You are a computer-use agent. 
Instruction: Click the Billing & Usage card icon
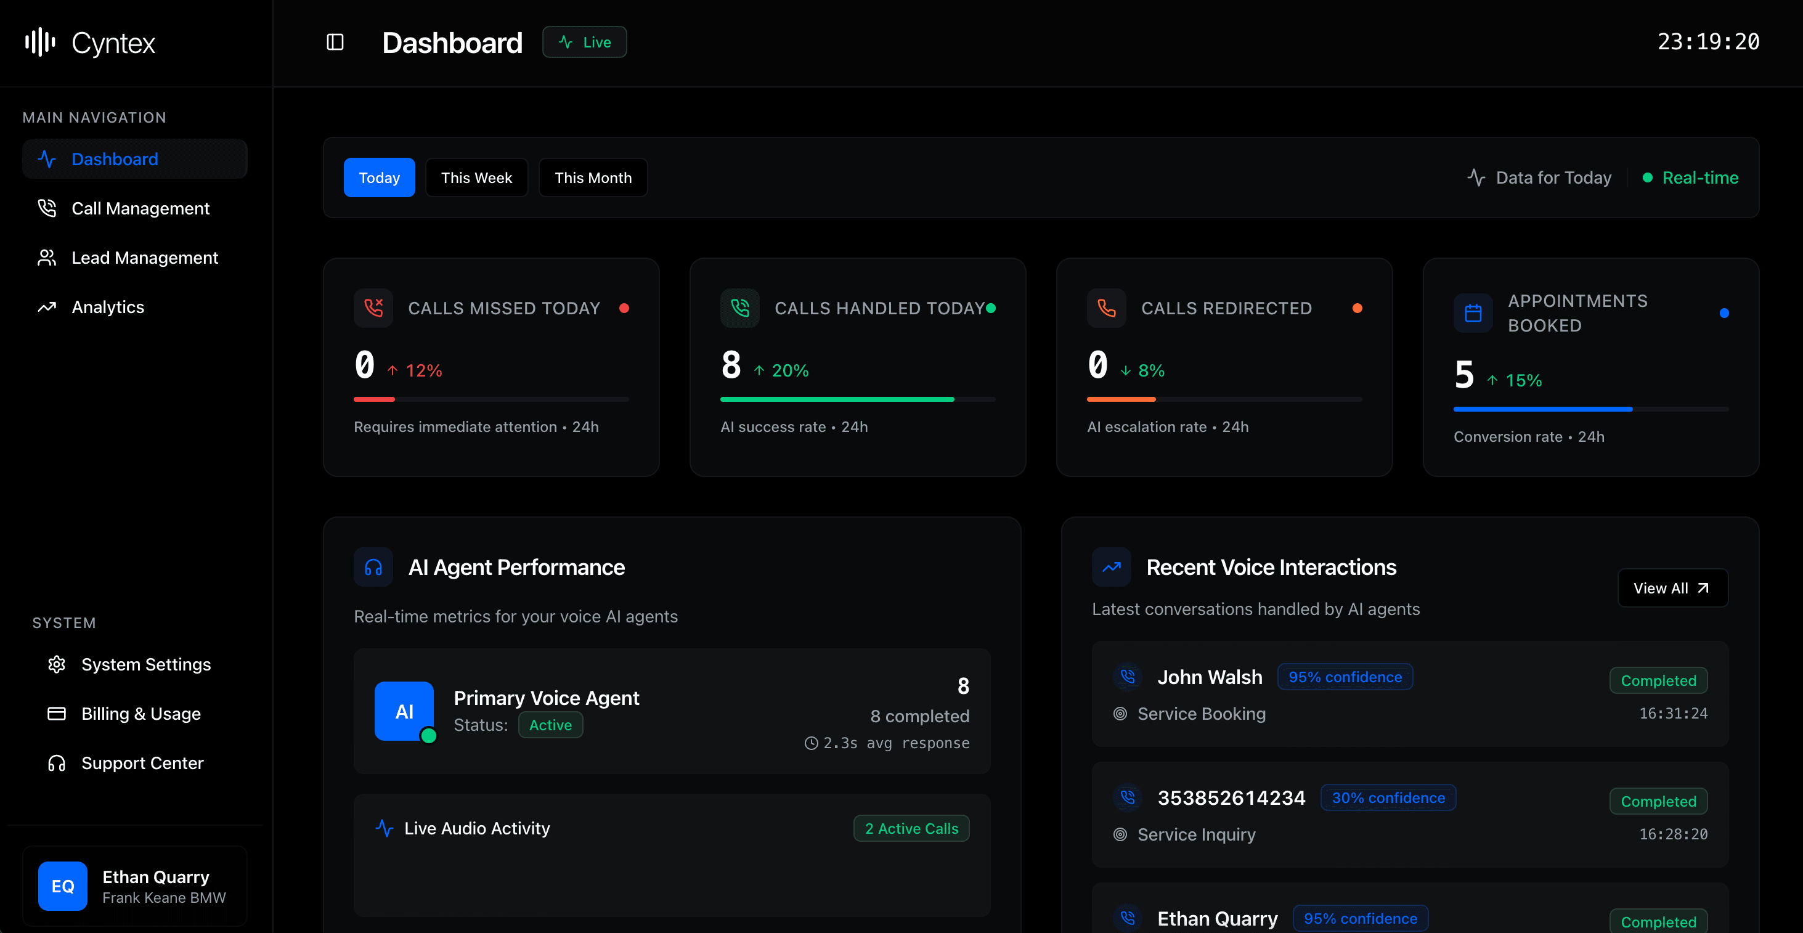point(57,713)
